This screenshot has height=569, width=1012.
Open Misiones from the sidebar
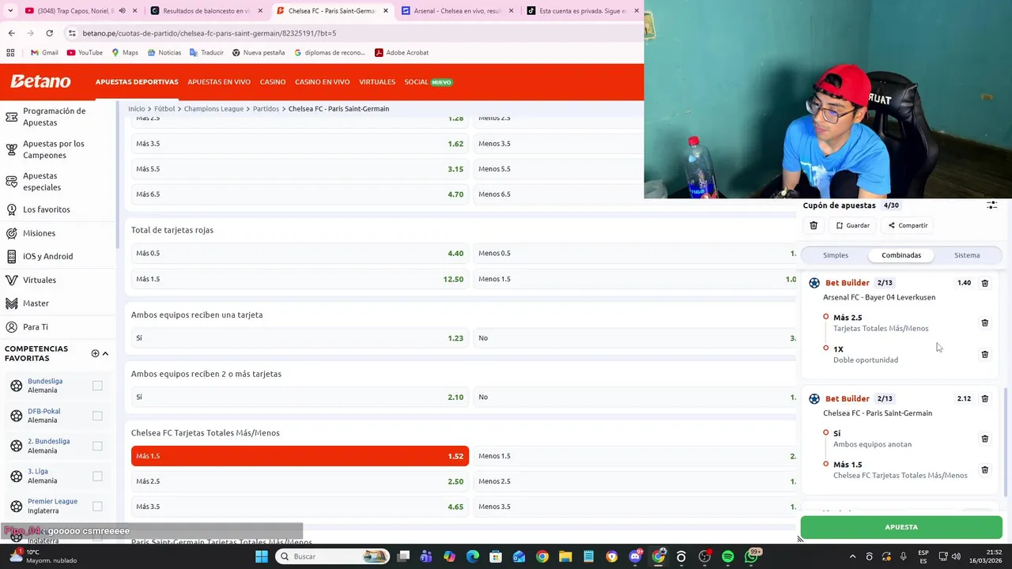click(39, 233)
